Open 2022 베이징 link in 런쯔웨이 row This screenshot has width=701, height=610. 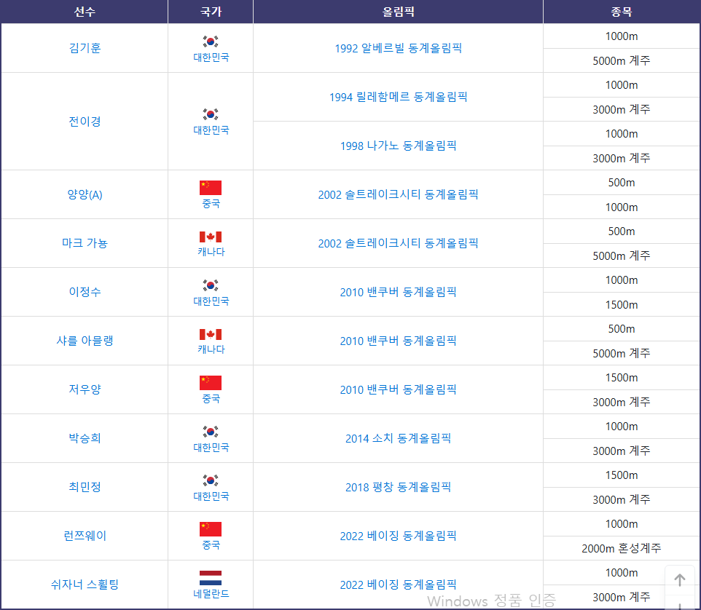pos(399,536)
